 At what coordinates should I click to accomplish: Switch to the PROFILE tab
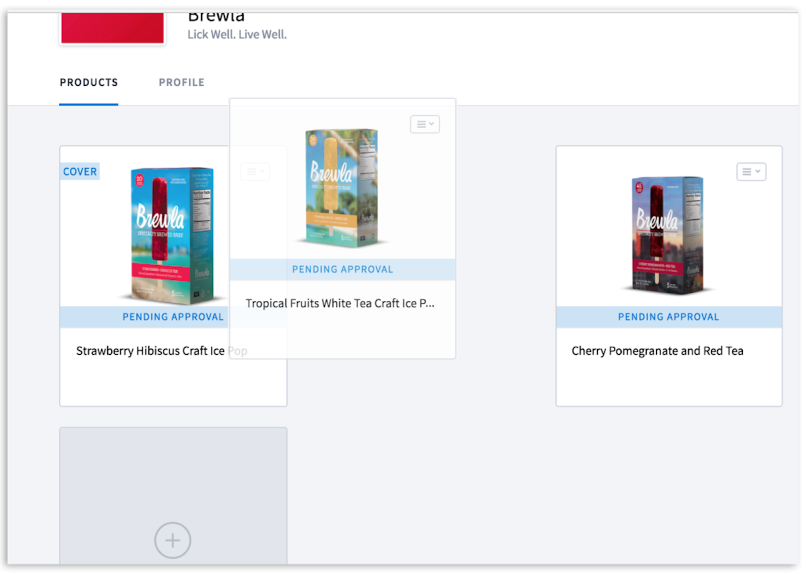pos(181,82)
